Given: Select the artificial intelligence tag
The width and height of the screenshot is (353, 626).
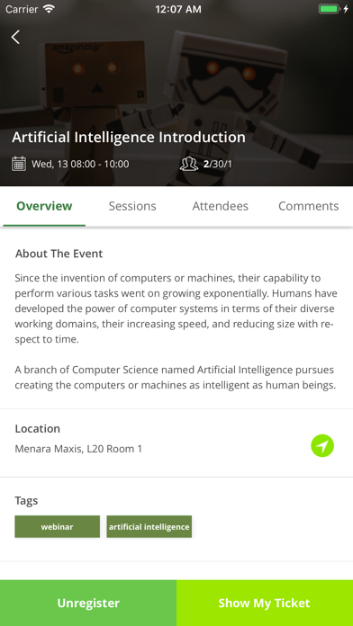Looking at the screenshot, I should 149,526.
